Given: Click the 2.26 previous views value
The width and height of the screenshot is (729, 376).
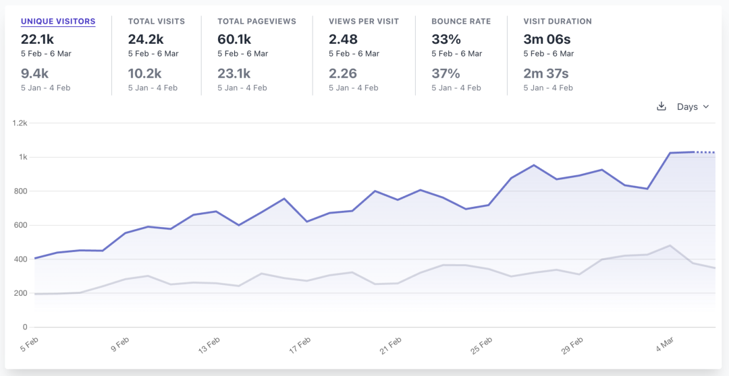Looking at the screenshot, I should tap(342, 73).
